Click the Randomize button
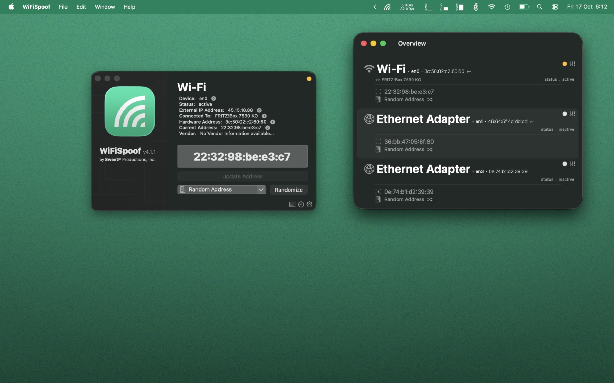Viewport: 614px width, 383px height. pos(289,190)
